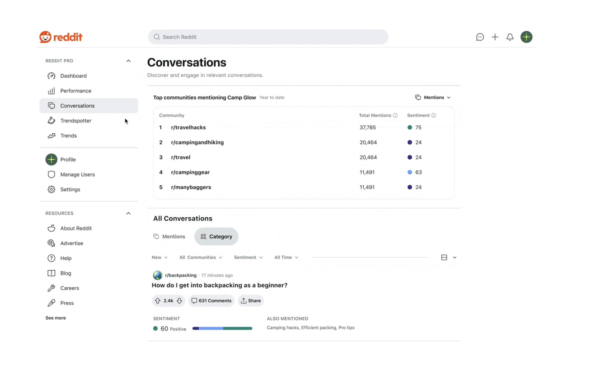Open Settings from the sidebar
This screenshot has width=589, height=367.
coord(70,189)
